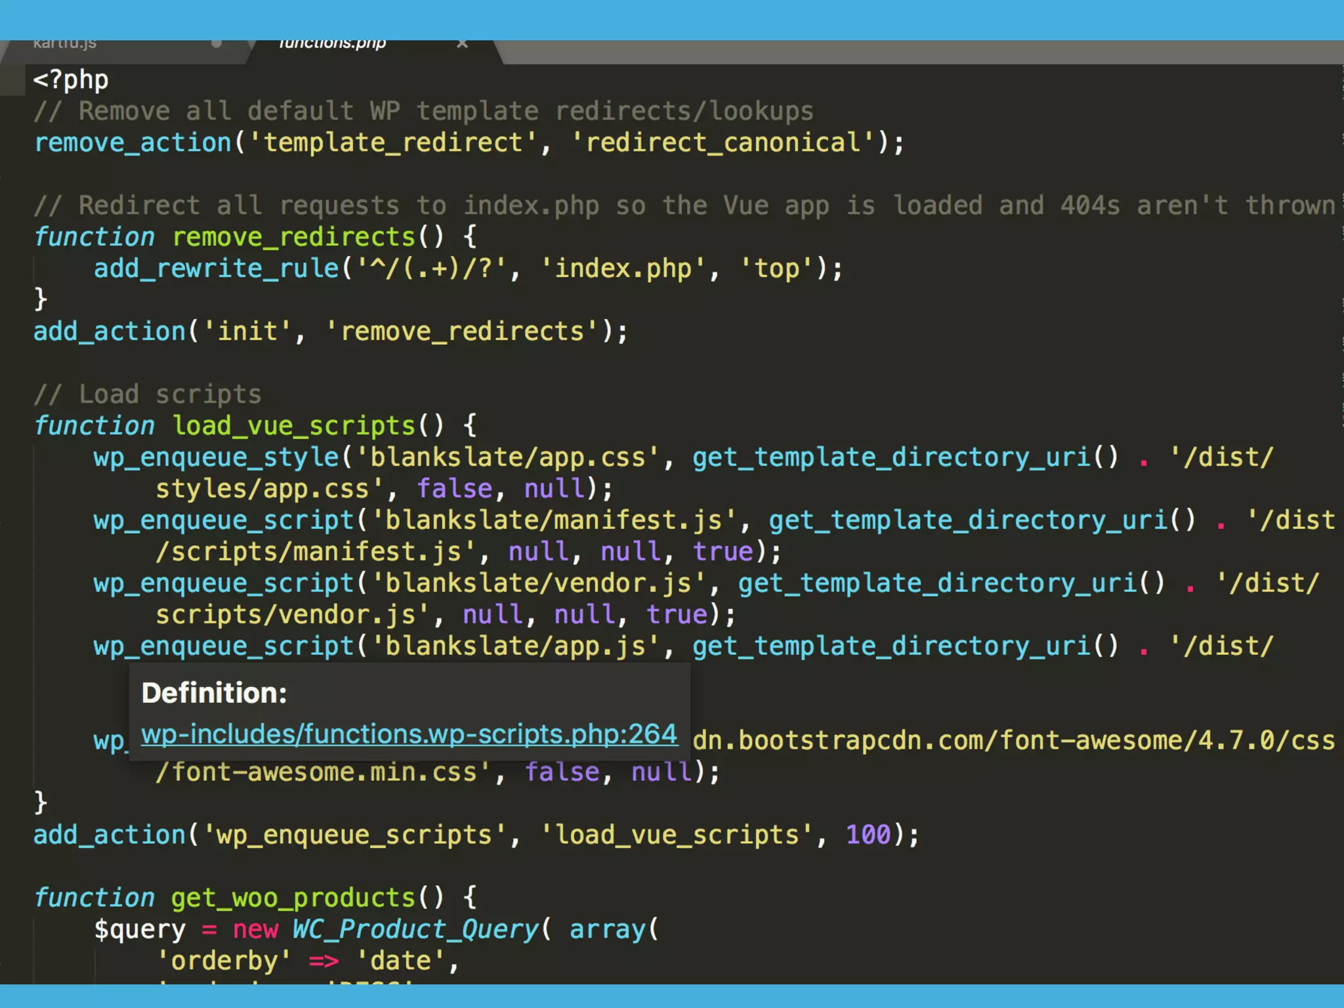Image resolution: width=1344 pixels, height=1008 pixels.
Task: Click the wp_enqueue_style call
Action: pos(216,457)
